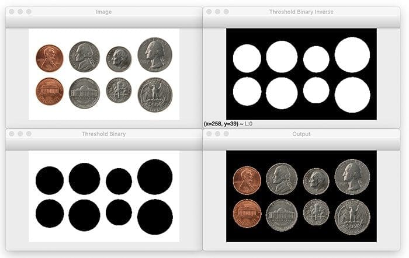Activate the Threshold Binary window title
Viewport: 409px width, 258px height.
coord(103,134)
